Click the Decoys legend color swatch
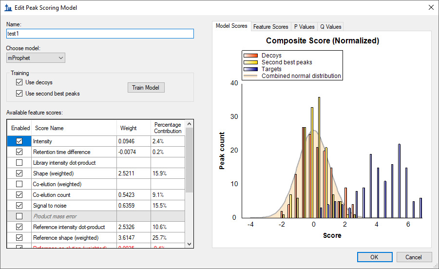This screenshot has width=439, height=269. pos(250,56)
